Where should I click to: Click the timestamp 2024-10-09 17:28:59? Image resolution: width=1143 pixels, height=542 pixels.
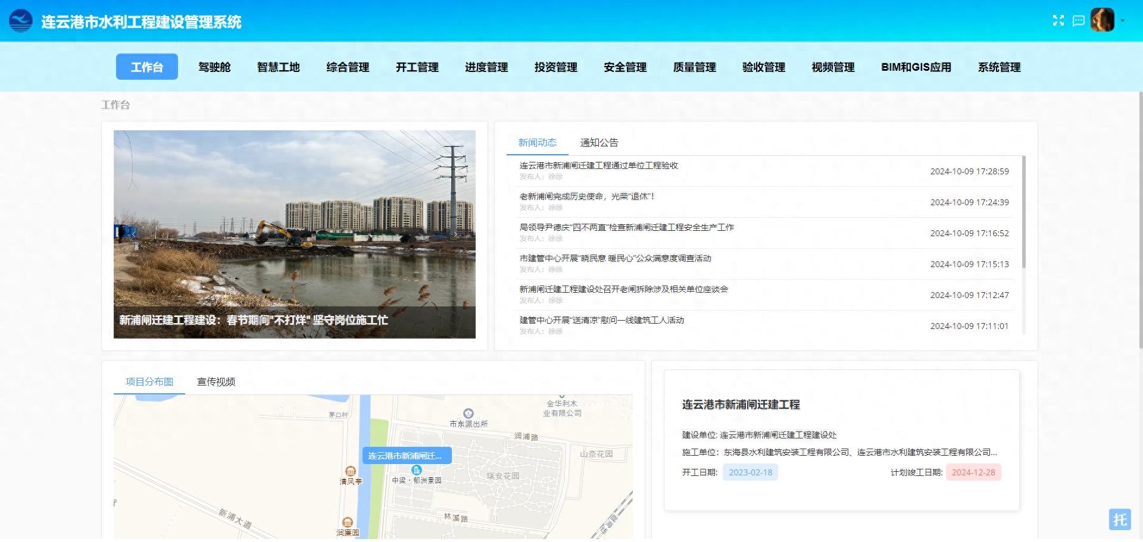pyautogui.click(x=970, y=171)
